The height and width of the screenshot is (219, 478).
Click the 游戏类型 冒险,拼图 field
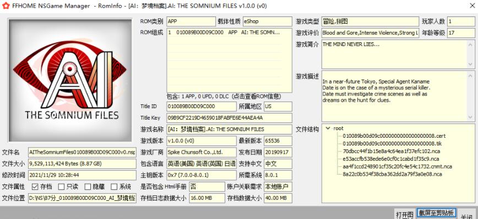370,21
